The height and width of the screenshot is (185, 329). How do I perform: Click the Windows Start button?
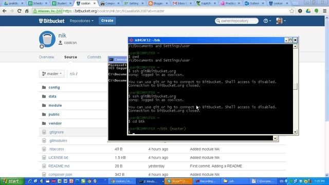click(x=12, y=181)
